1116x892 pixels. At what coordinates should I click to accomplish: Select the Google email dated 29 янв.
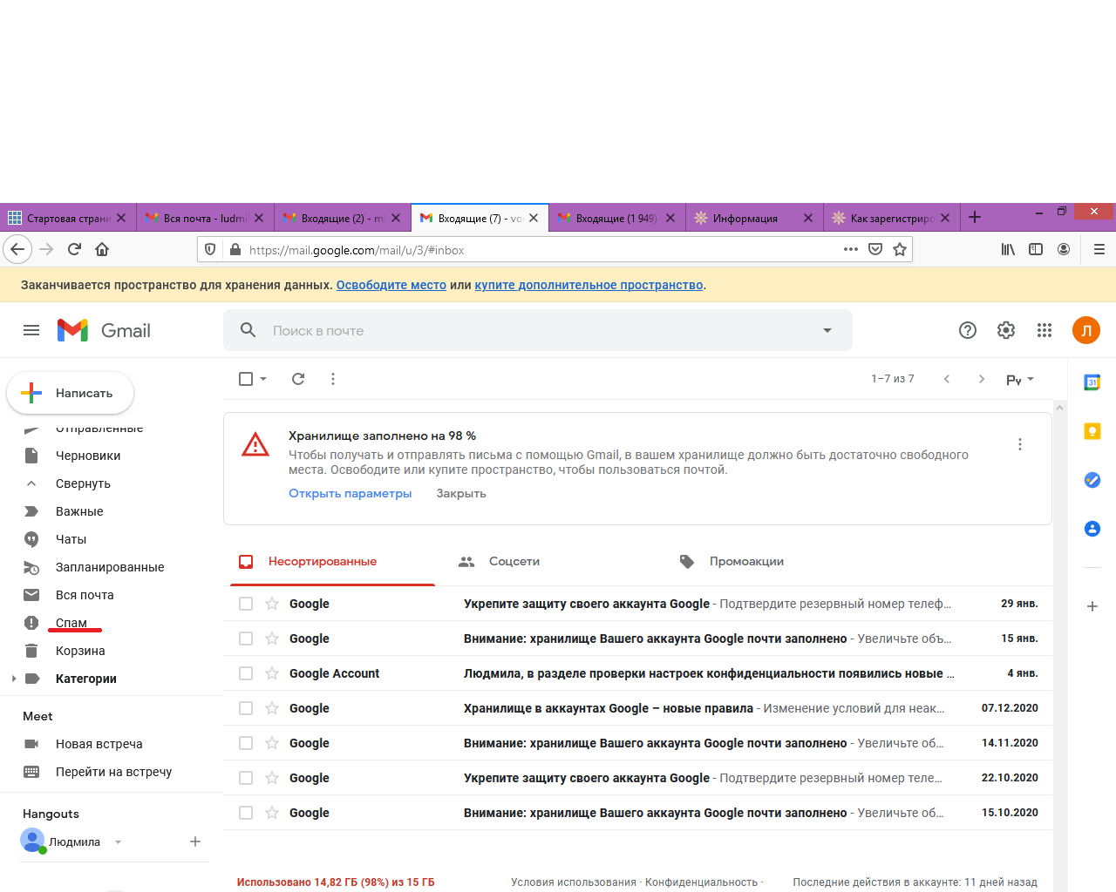(x=246, y=604)
